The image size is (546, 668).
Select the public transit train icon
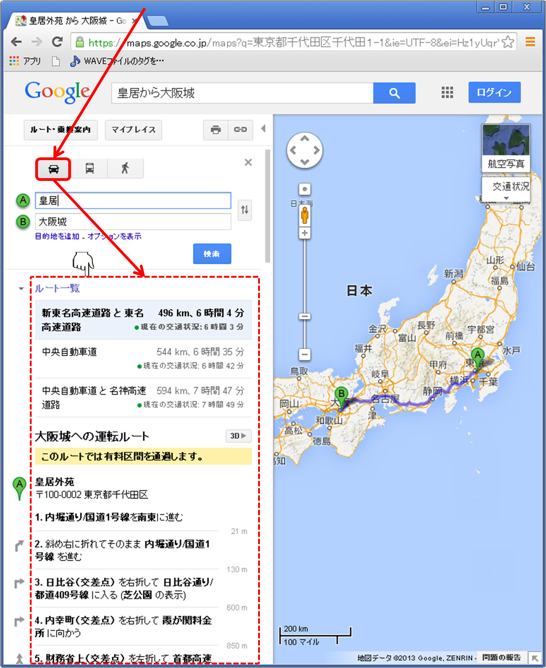(89, 169)
